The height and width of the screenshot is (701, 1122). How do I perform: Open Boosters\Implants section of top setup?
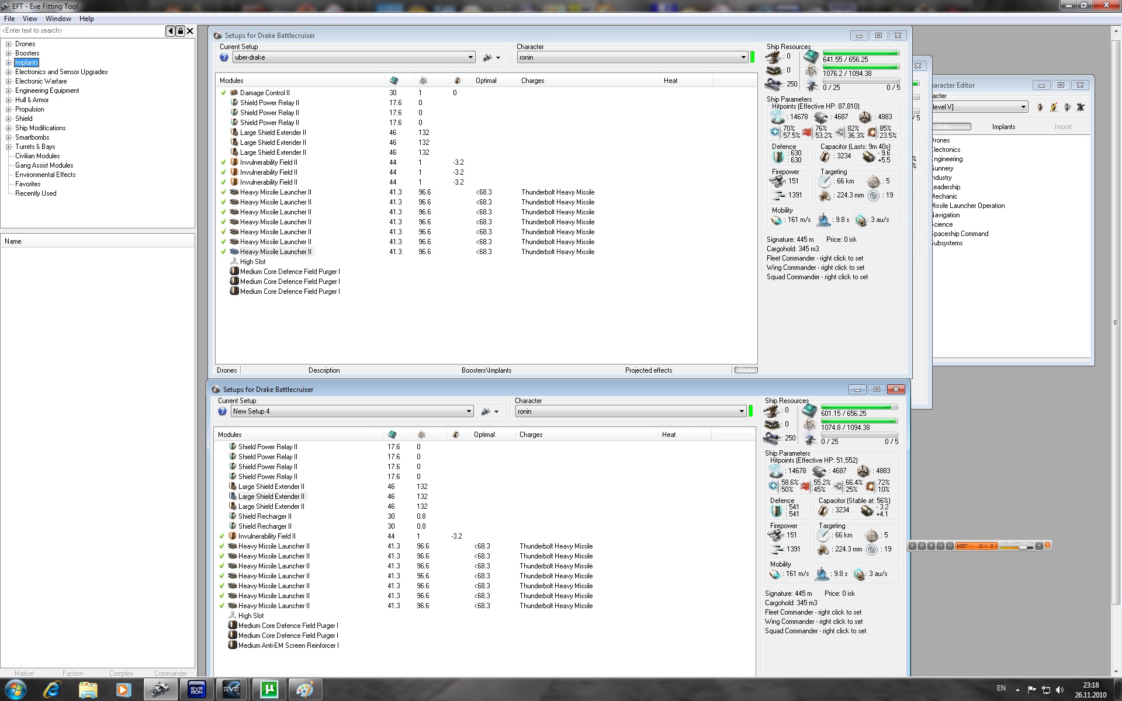pyautogui.click(x=486, y=370)
